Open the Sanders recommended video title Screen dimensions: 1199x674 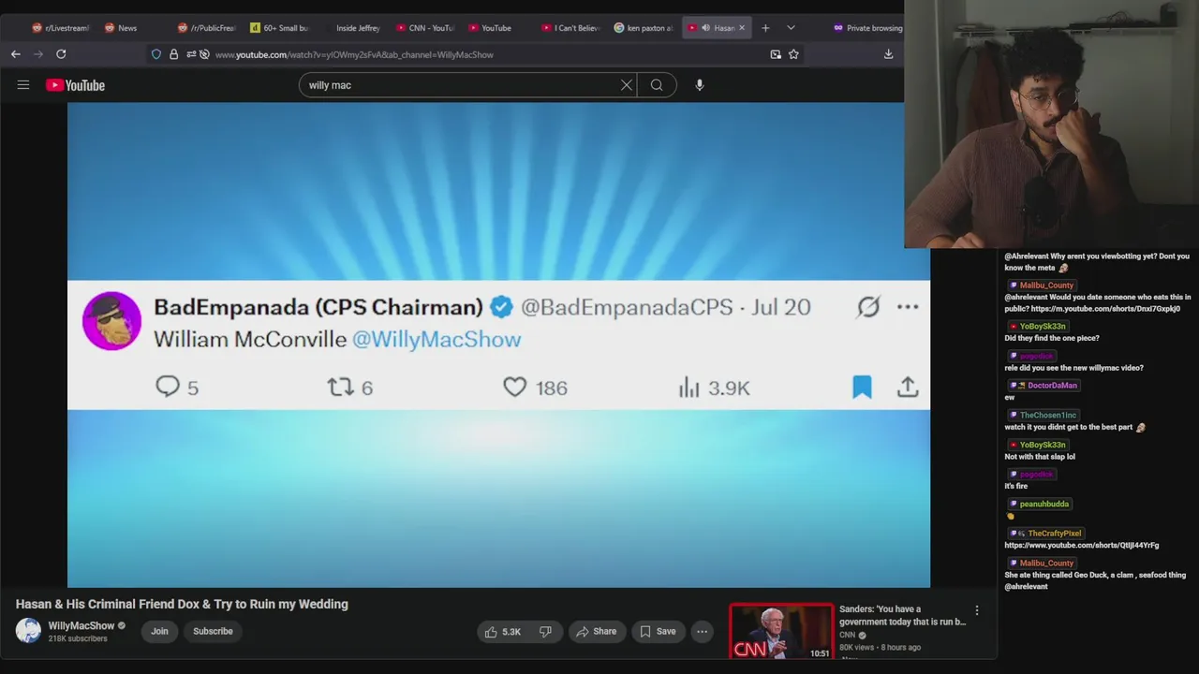click(902, 615)
